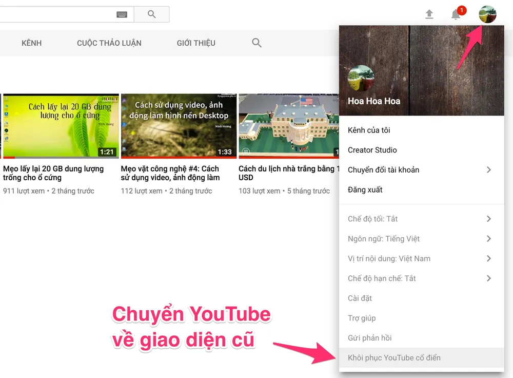Click the channel search magnifier icon
Screen dimensions: 513x378
(256, 43)
